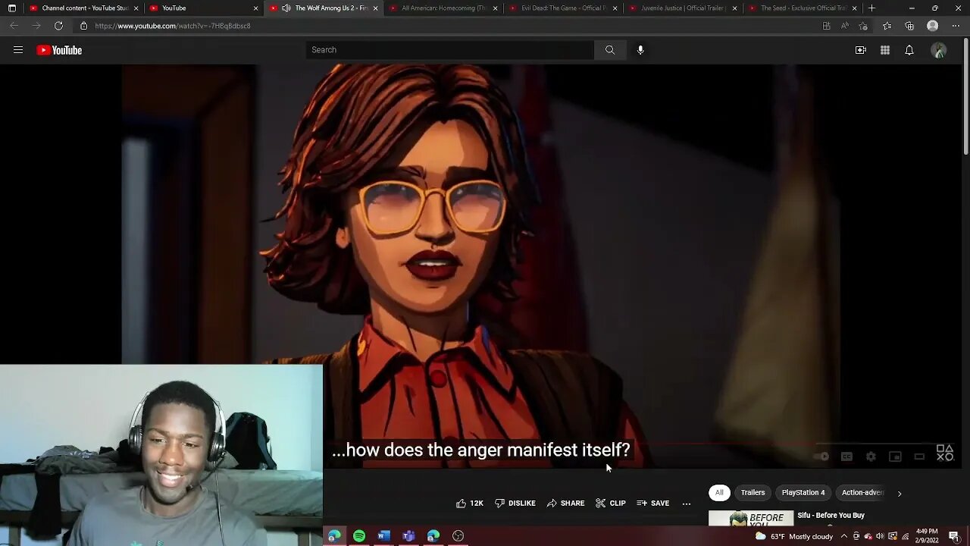
Task: Select the All filter chip
Action: pyautogui.click(x=719, y=493)
